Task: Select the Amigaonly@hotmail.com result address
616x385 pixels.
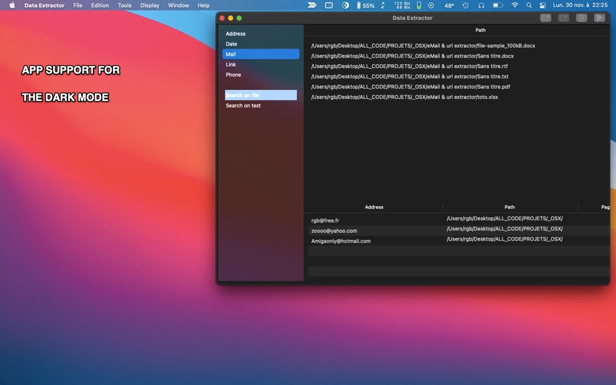Action: pos(340,241)
